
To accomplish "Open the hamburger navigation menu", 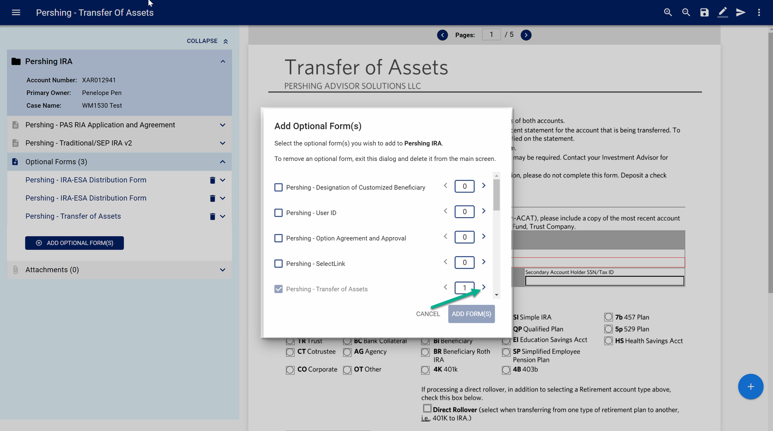I will pos(16,12).
